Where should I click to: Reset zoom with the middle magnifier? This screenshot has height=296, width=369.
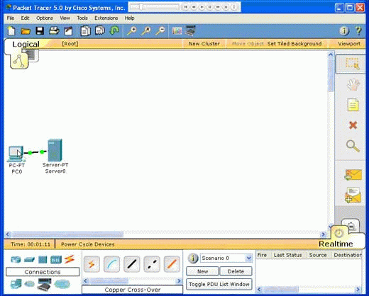146,31
